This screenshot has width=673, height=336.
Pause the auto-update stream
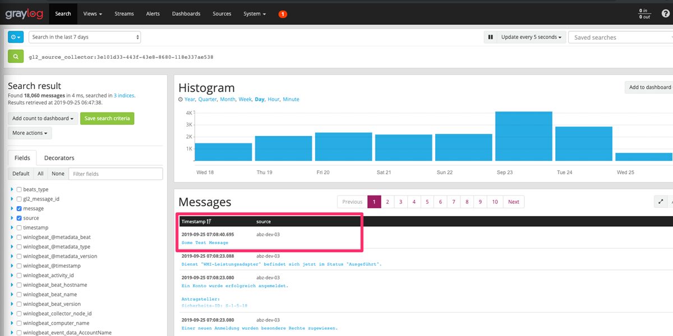point(490,37)
